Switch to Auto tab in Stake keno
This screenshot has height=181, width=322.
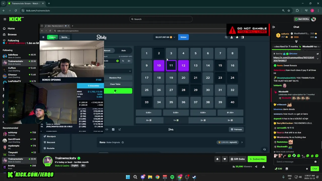[124, 51]
